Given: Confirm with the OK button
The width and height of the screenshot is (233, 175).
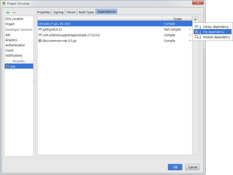Looking at the screenshot, I should point(175,167).
